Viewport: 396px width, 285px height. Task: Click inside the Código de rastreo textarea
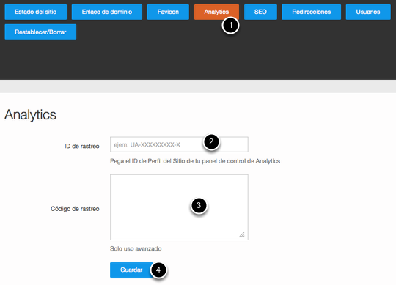pyautogui.click(x=179, y=207)
